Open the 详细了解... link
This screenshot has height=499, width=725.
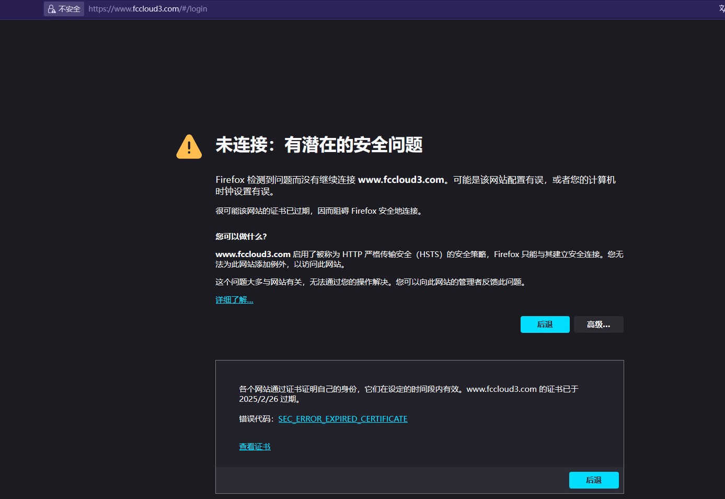coord(234,300)
